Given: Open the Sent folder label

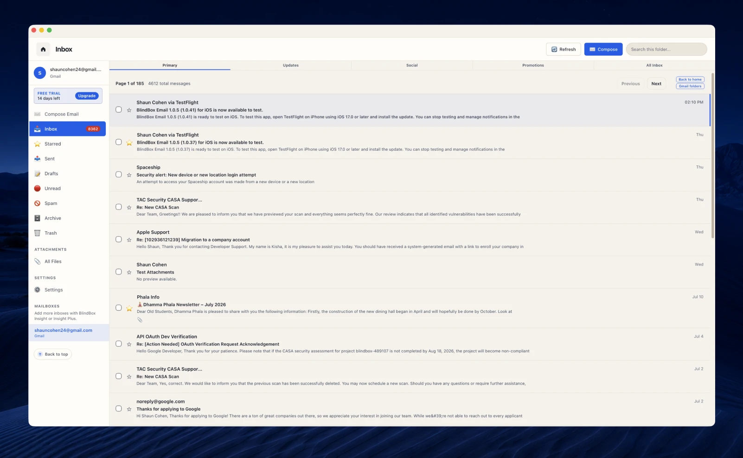Looking at the screenshot, I should [x=50, y=159].
